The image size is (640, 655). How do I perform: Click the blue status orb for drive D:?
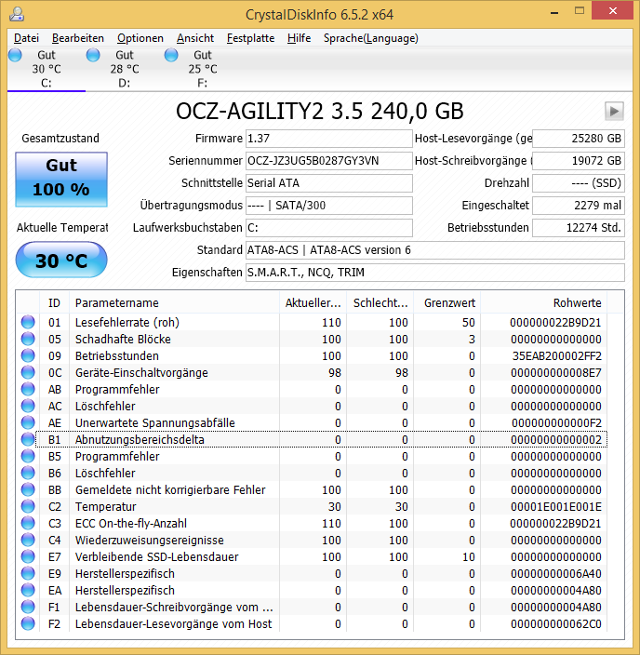[x=93, y=55]
